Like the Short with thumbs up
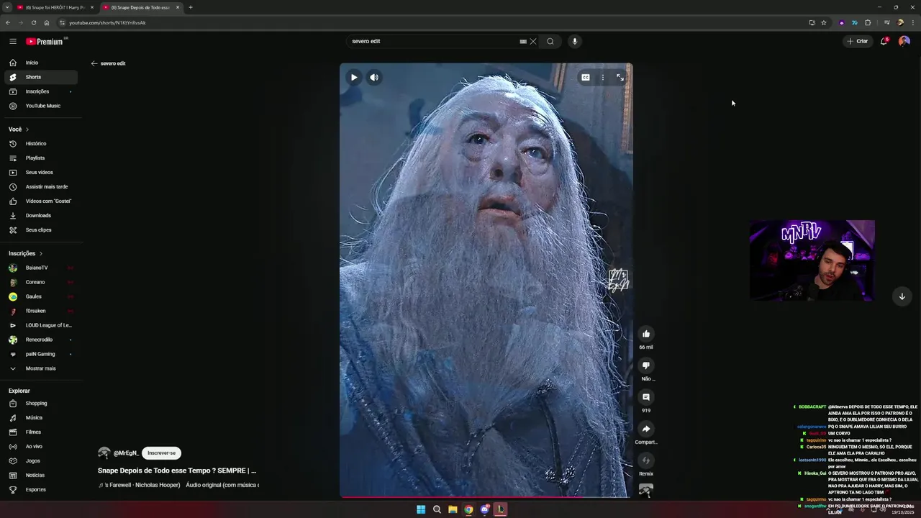921x518 pixels. (x=646, y=334)
